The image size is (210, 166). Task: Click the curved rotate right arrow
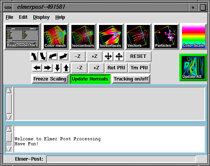click(x=63, y=56)
